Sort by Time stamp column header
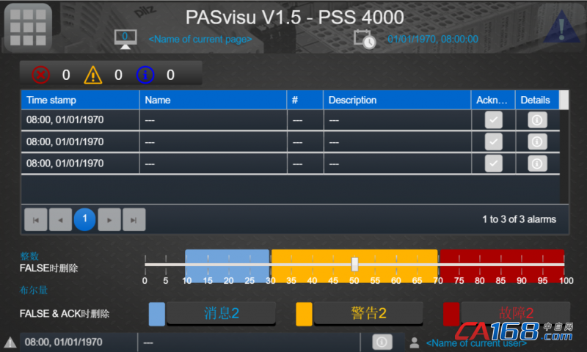Image resolution: width=587 pixels, height=352 pixels. (80, 100)
